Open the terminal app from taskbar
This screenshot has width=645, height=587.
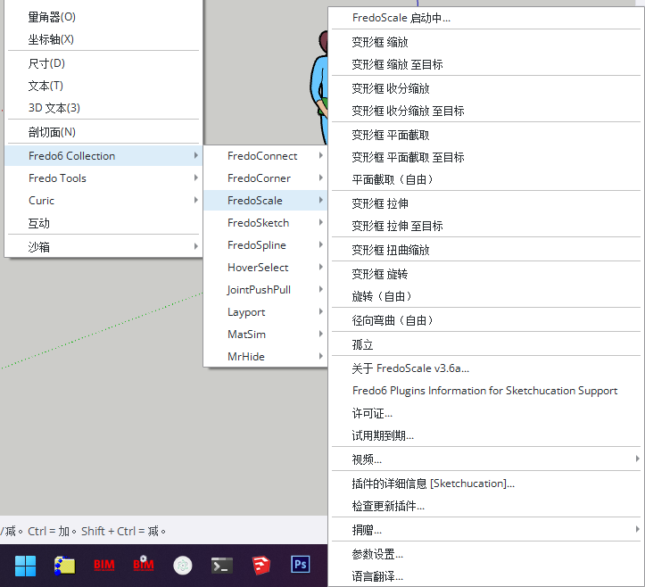[x=222, y=565]
